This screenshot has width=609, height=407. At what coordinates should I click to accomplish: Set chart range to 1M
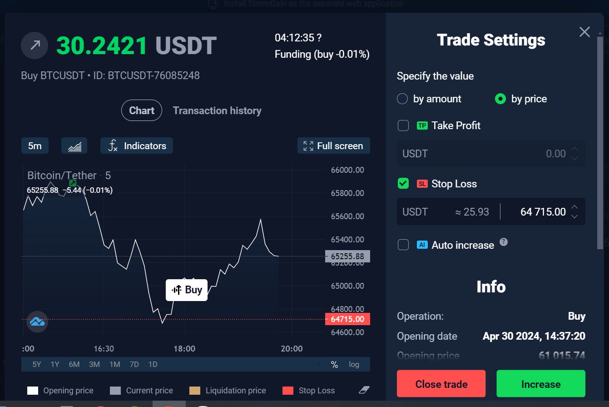pyautogui.click(x=114, y=364)
